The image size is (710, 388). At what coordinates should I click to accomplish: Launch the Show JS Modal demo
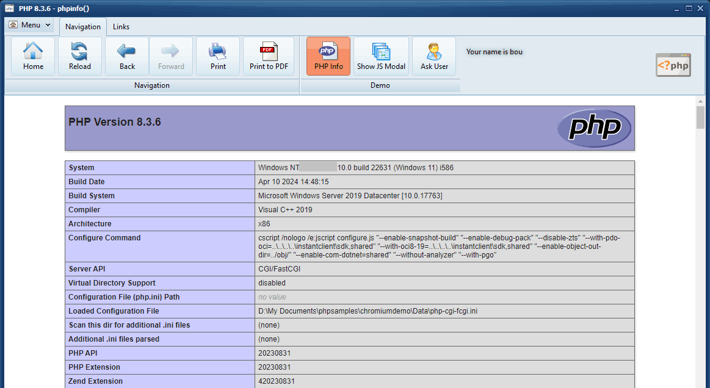[x=381, y=56]
